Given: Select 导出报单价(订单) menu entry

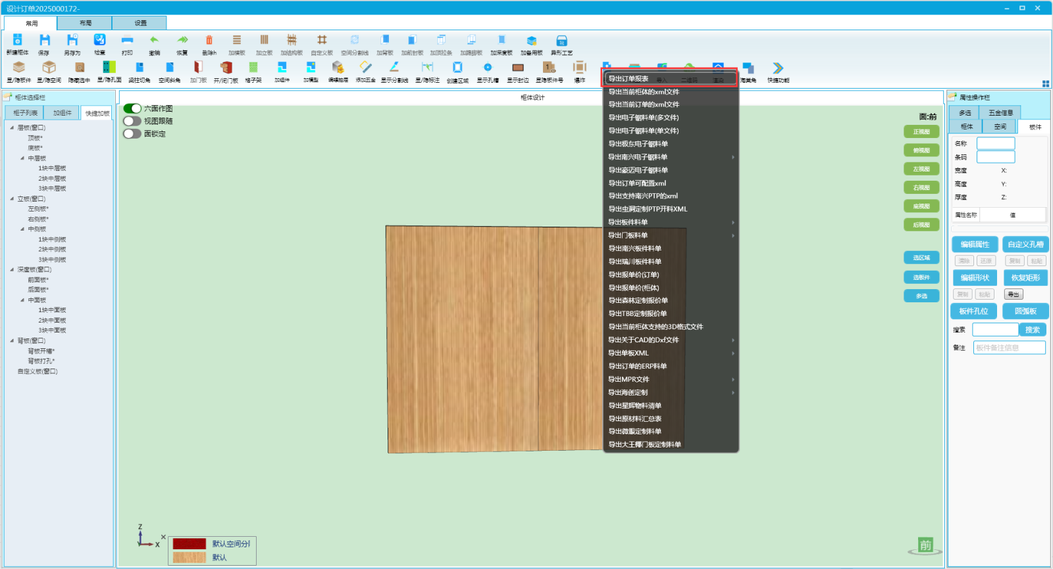Looking at the screenshot, I should [x=671, y=275].
